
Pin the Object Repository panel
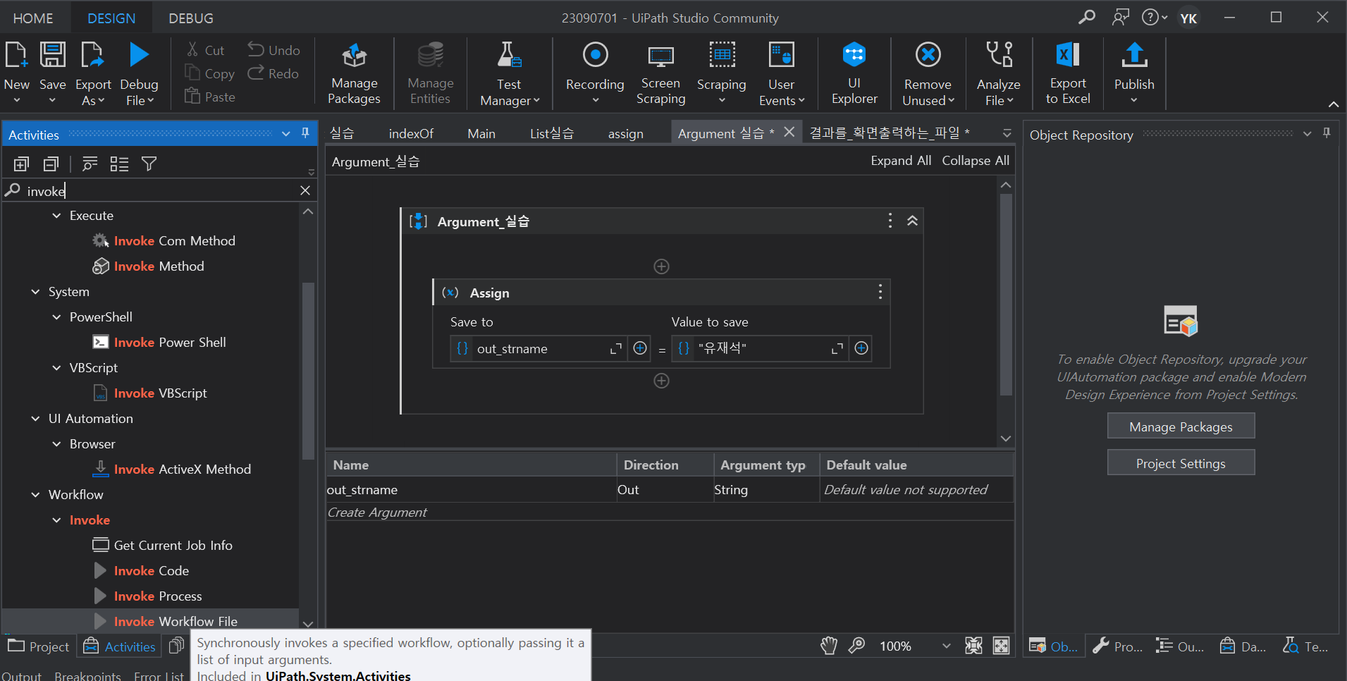coord(1327,133)
